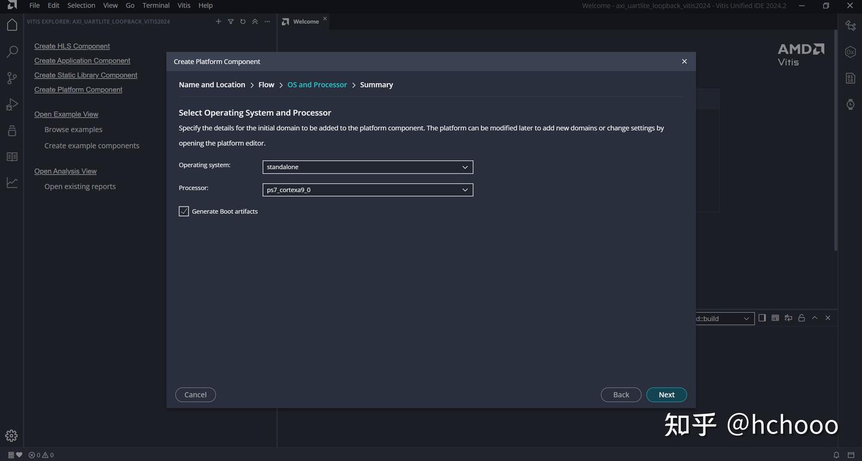Toggle the Generate Boot artifacts checkbox
The width and height of the screenshot is (862, 461).
pyautogui.click(x=184, y=211)
